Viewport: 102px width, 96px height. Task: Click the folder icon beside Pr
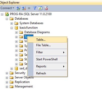point(21,50)
